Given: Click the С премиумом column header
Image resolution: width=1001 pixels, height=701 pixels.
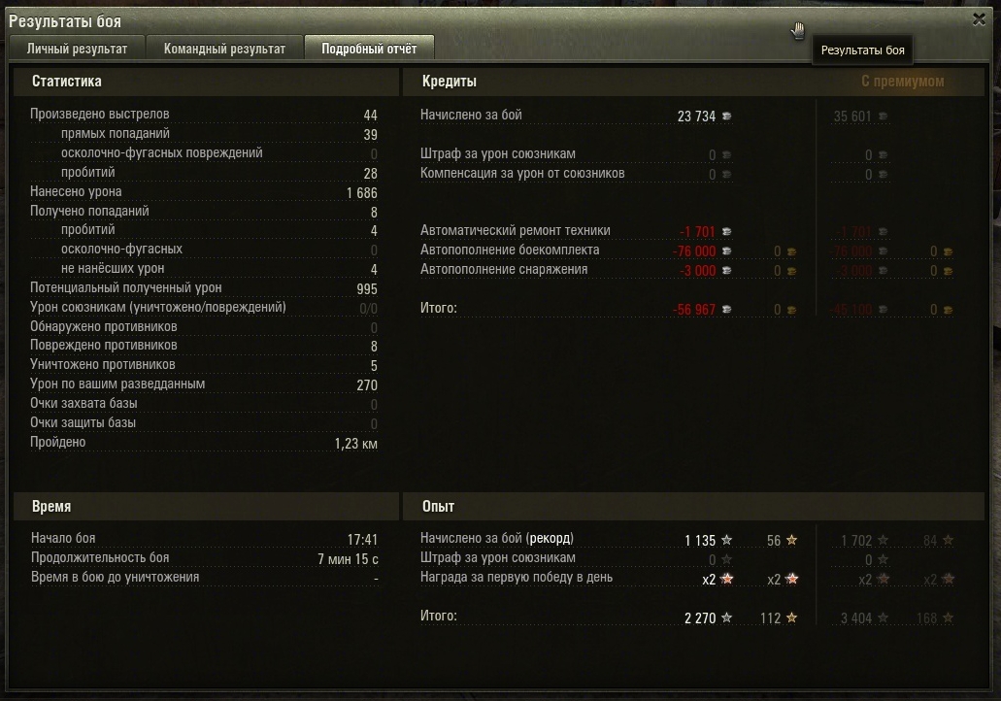Looking at the screenshot, I should 902,82.
